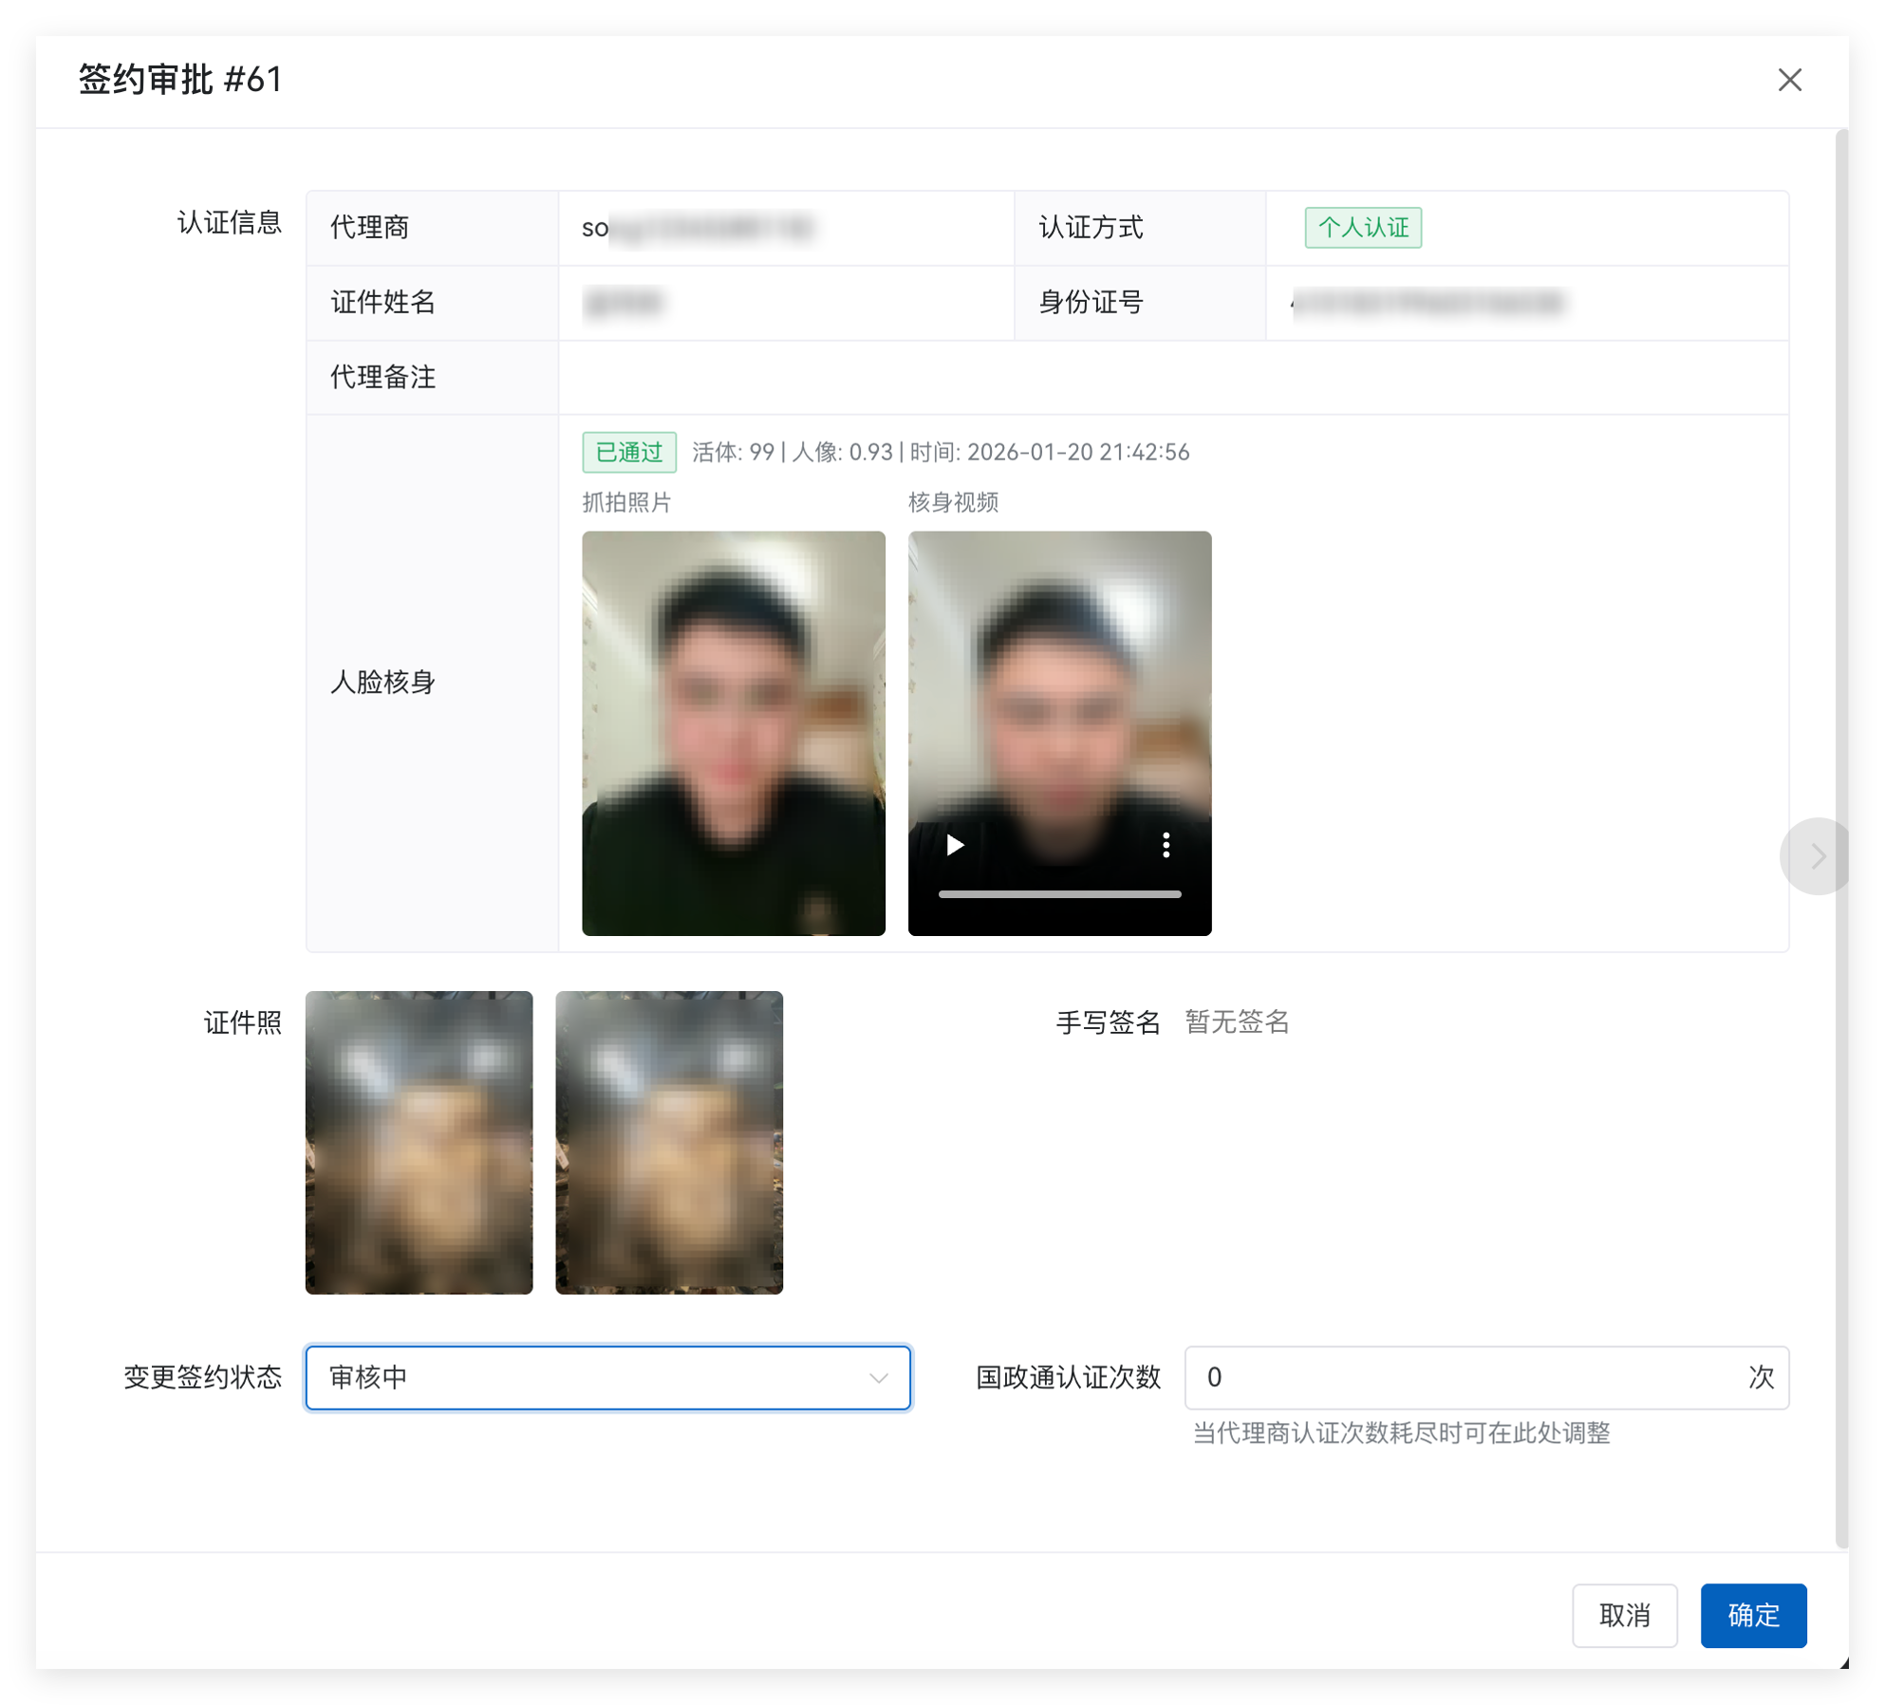
Task: Click the right arrow next-record button
Action: [x=1817, y=856]
